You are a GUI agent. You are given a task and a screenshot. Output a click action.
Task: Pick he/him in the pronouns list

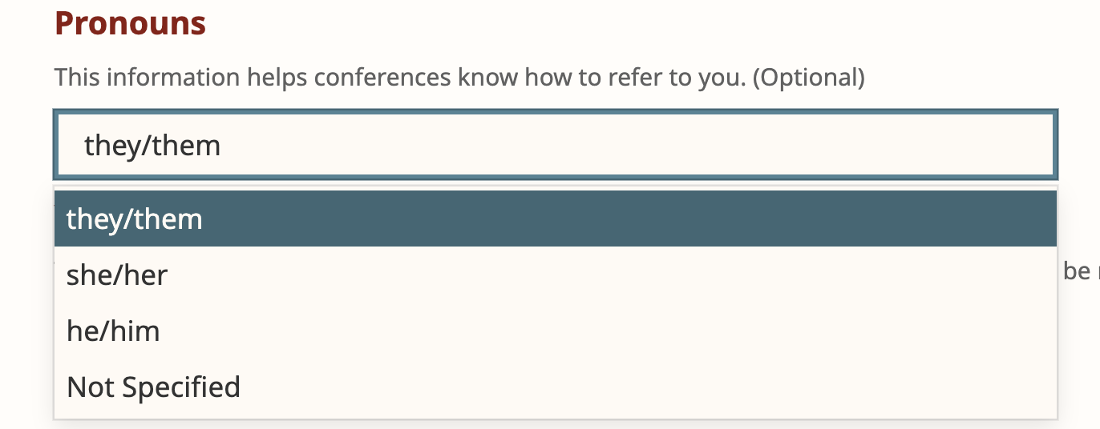tap(113, 331)
